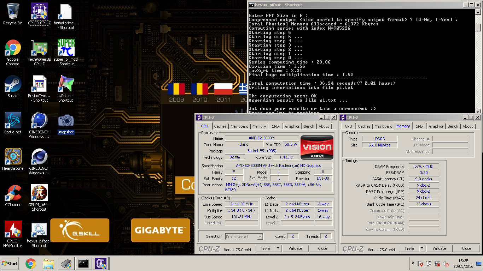483x271 pixels.
Task: Open Bench tab in right CPU-Z window
Action: pos(453,126)
